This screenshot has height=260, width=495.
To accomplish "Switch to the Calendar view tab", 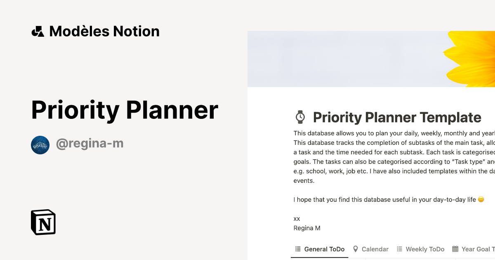I will click(x=375, y=249).
